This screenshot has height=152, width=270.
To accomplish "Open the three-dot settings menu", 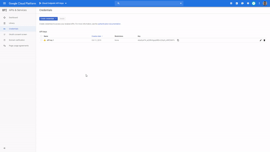I will (x=259, y=3).
